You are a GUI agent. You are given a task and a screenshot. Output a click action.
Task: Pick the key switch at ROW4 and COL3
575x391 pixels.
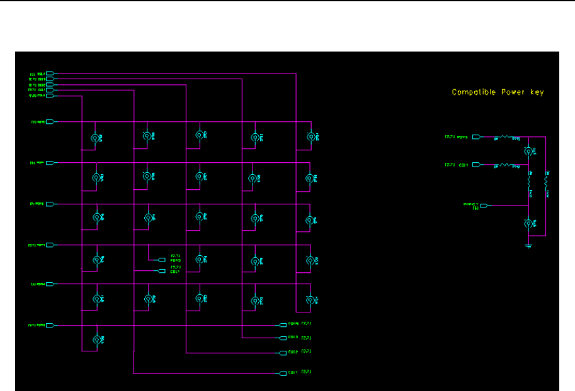click(x=255, y=301)
